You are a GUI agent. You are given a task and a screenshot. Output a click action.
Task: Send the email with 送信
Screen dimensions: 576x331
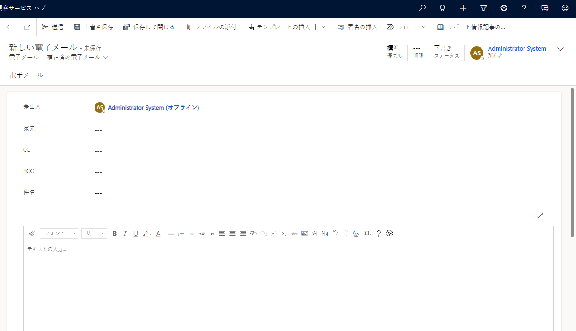52,27
